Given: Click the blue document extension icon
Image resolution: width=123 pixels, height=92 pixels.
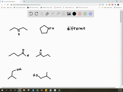Looking at the screenshot, I should [107, 5].
